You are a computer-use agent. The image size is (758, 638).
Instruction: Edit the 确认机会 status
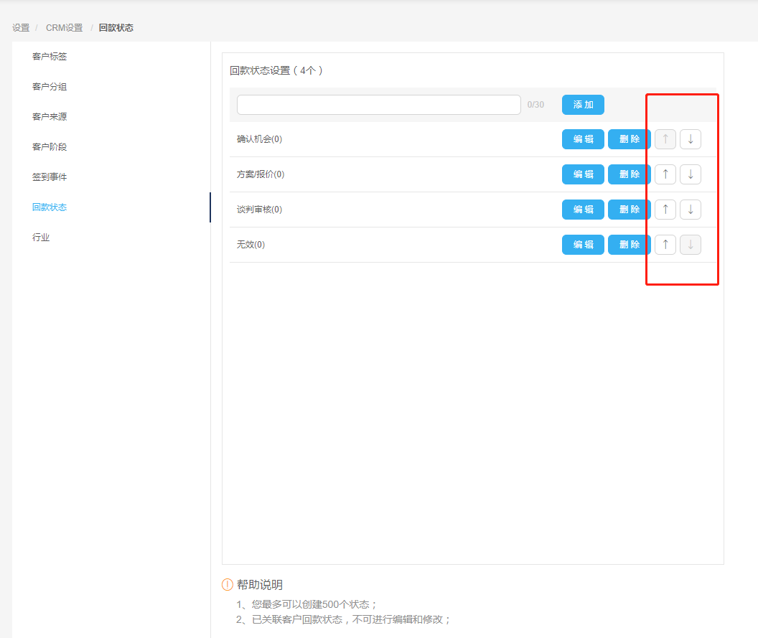583,139
